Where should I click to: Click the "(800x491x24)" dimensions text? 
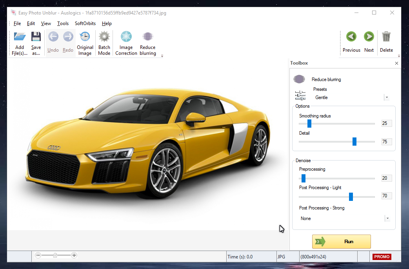point(313,257)
